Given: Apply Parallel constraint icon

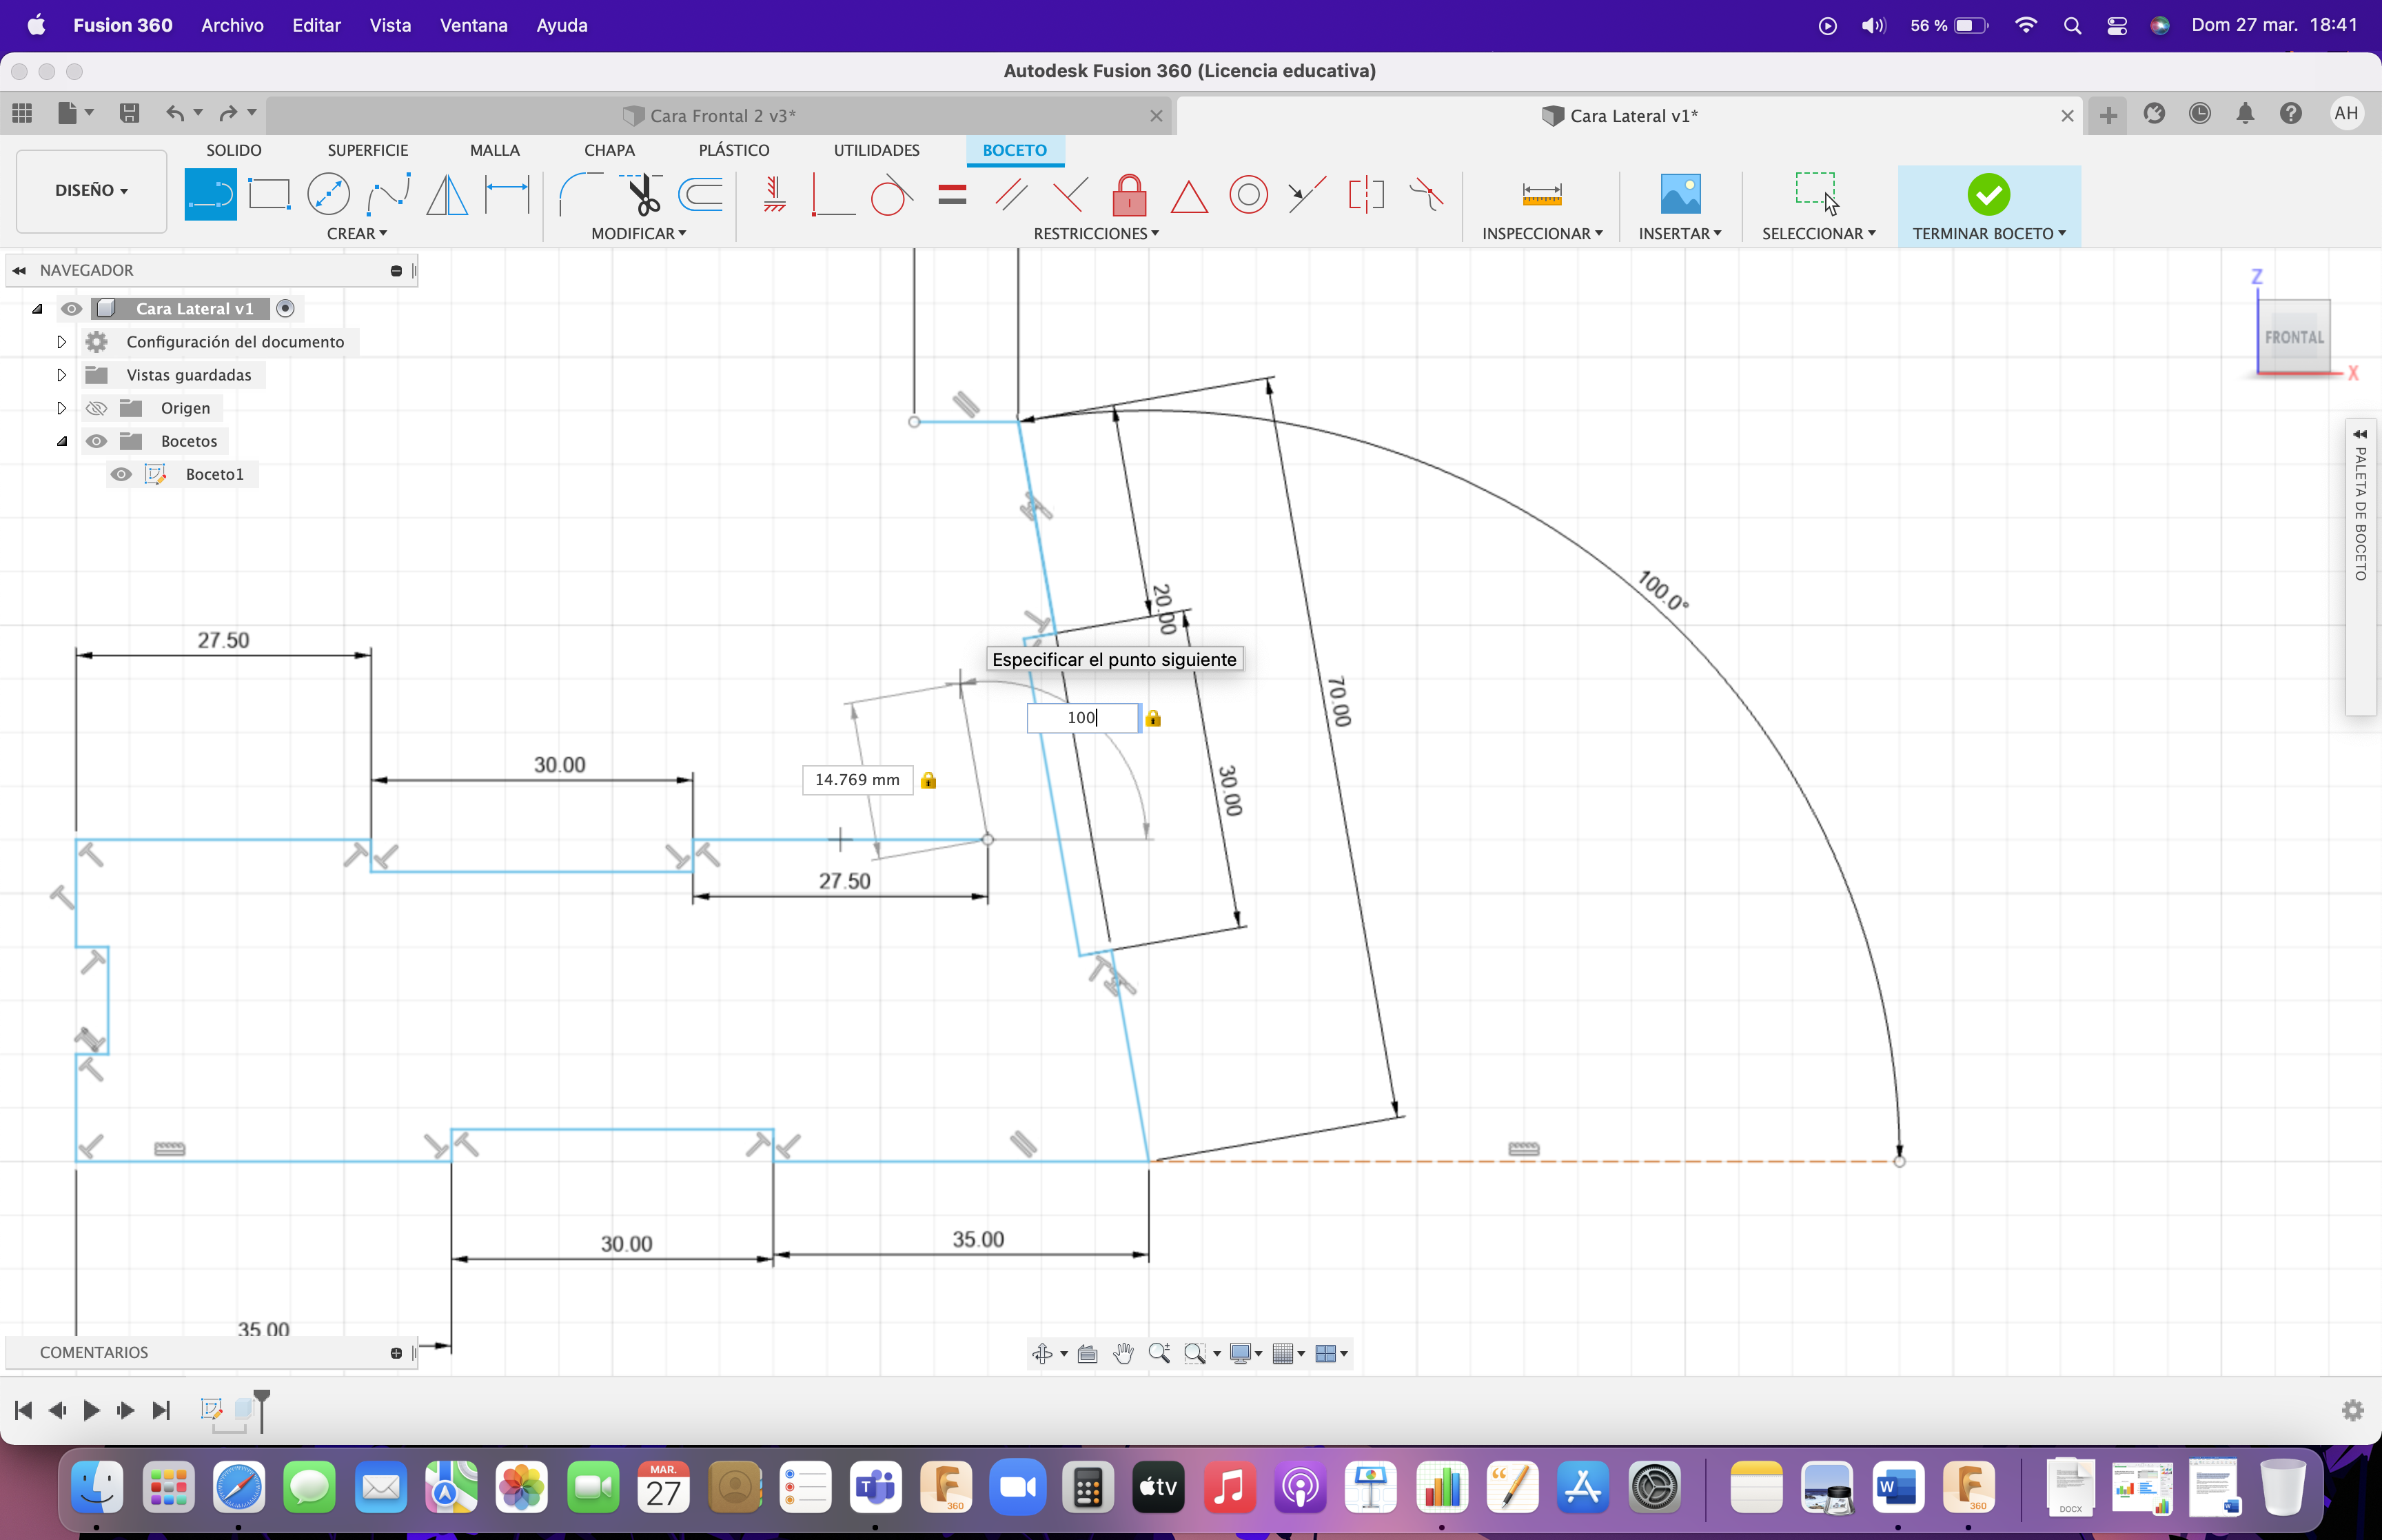Looking at the screenshot, I should [x=1012, y=194].
